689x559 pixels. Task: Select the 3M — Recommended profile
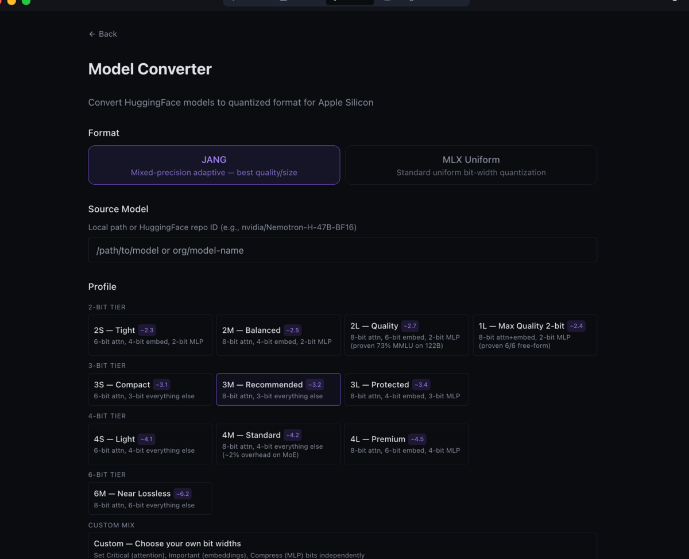(x=278, y=390)
